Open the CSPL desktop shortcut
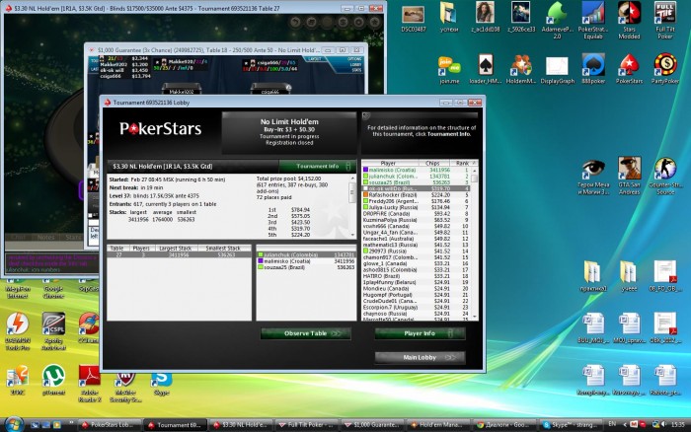This screenshot has height=432, width=691. [53, 331]
